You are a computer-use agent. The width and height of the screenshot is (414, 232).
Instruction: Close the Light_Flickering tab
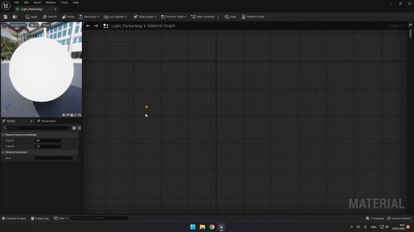click(x=55, y=9)
